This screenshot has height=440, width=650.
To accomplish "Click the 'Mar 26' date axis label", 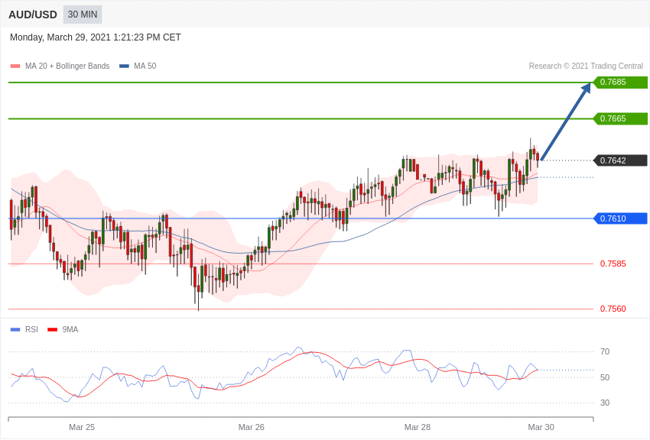I will (252, 427).
